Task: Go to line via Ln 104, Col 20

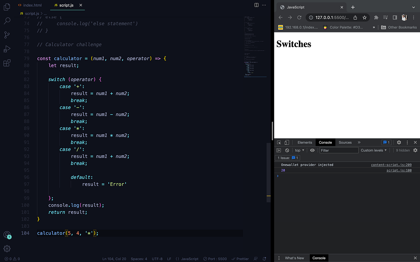Action: [x=114, y=259]
